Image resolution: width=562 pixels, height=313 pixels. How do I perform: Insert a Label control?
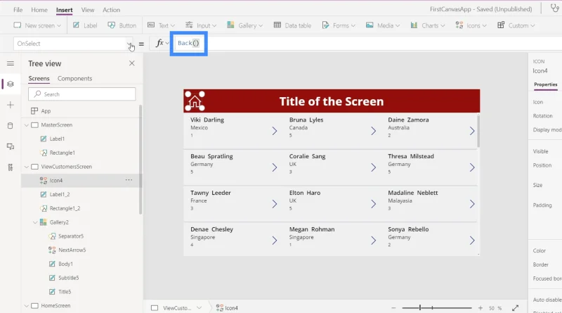[x=85, y=25]
